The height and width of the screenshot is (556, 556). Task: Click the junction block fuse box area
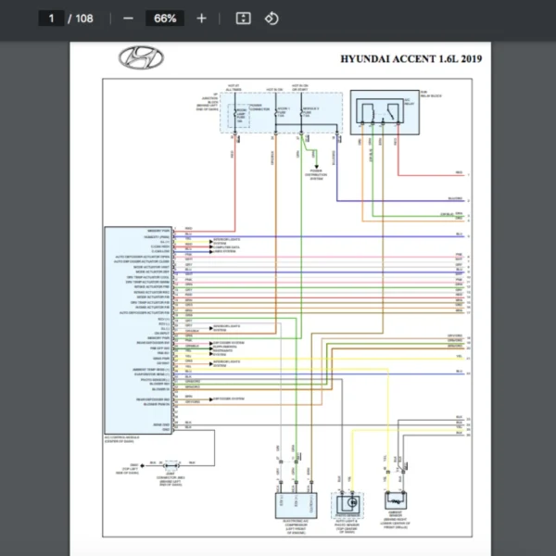pos(278,111)
